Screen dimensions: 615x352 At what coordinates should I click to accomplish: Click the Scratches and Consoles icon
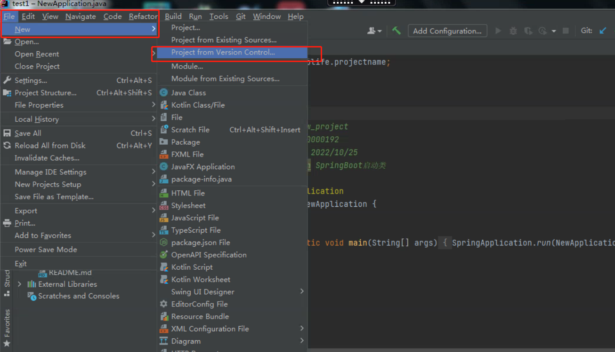(x=32, y=296)
